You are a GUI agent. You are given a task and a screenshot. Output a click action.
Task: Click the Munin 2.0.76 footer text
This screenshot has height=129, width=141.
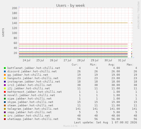click(x=70, y=126)
